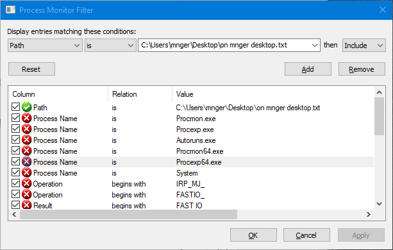Click the green include icon on Path row
Image resolution: width=393 pixels, height=250 pixels.
click(x=26, y=107)
